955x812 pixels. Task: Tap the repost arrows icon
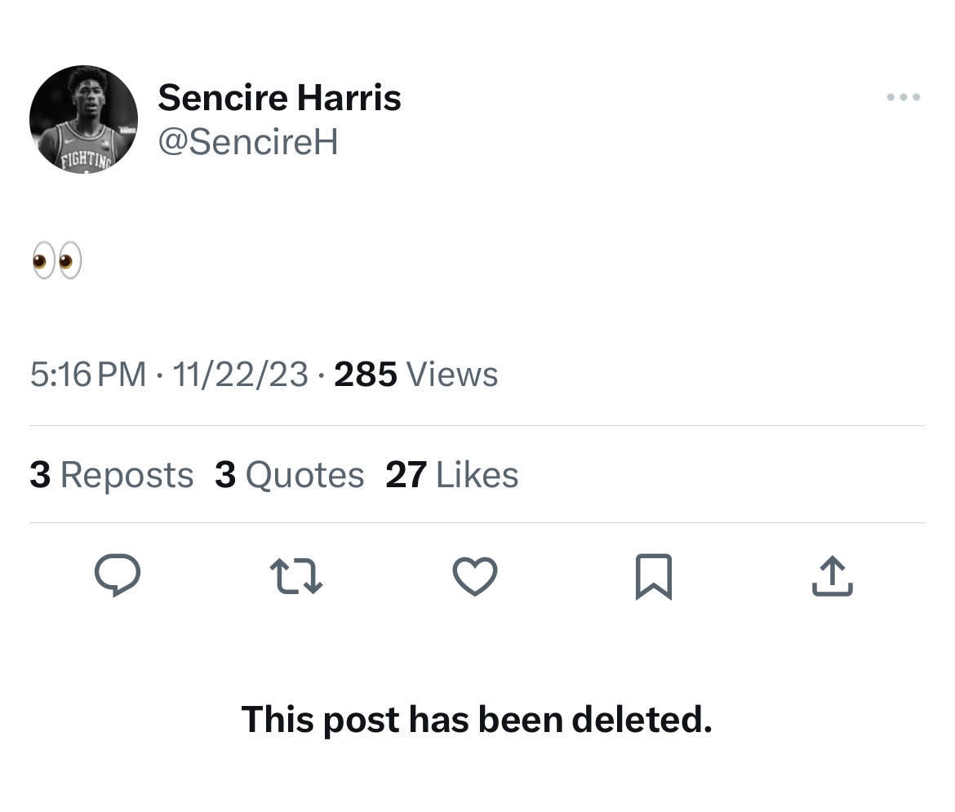tap(296, 576)
